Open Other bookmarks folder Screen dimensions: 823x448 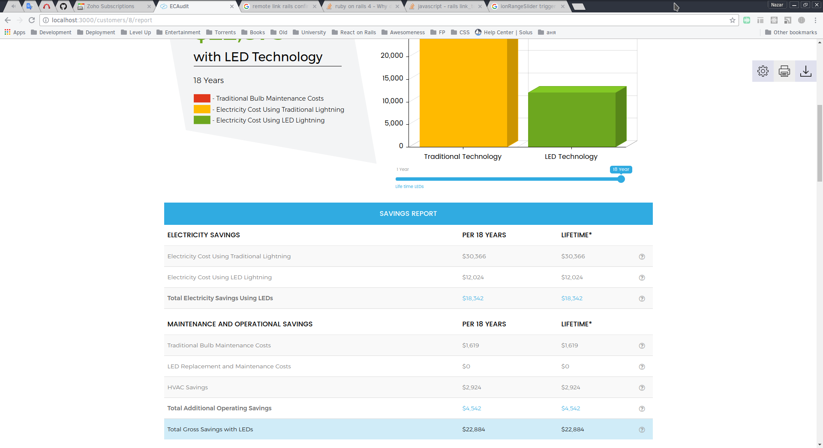(x=791, y=33)
